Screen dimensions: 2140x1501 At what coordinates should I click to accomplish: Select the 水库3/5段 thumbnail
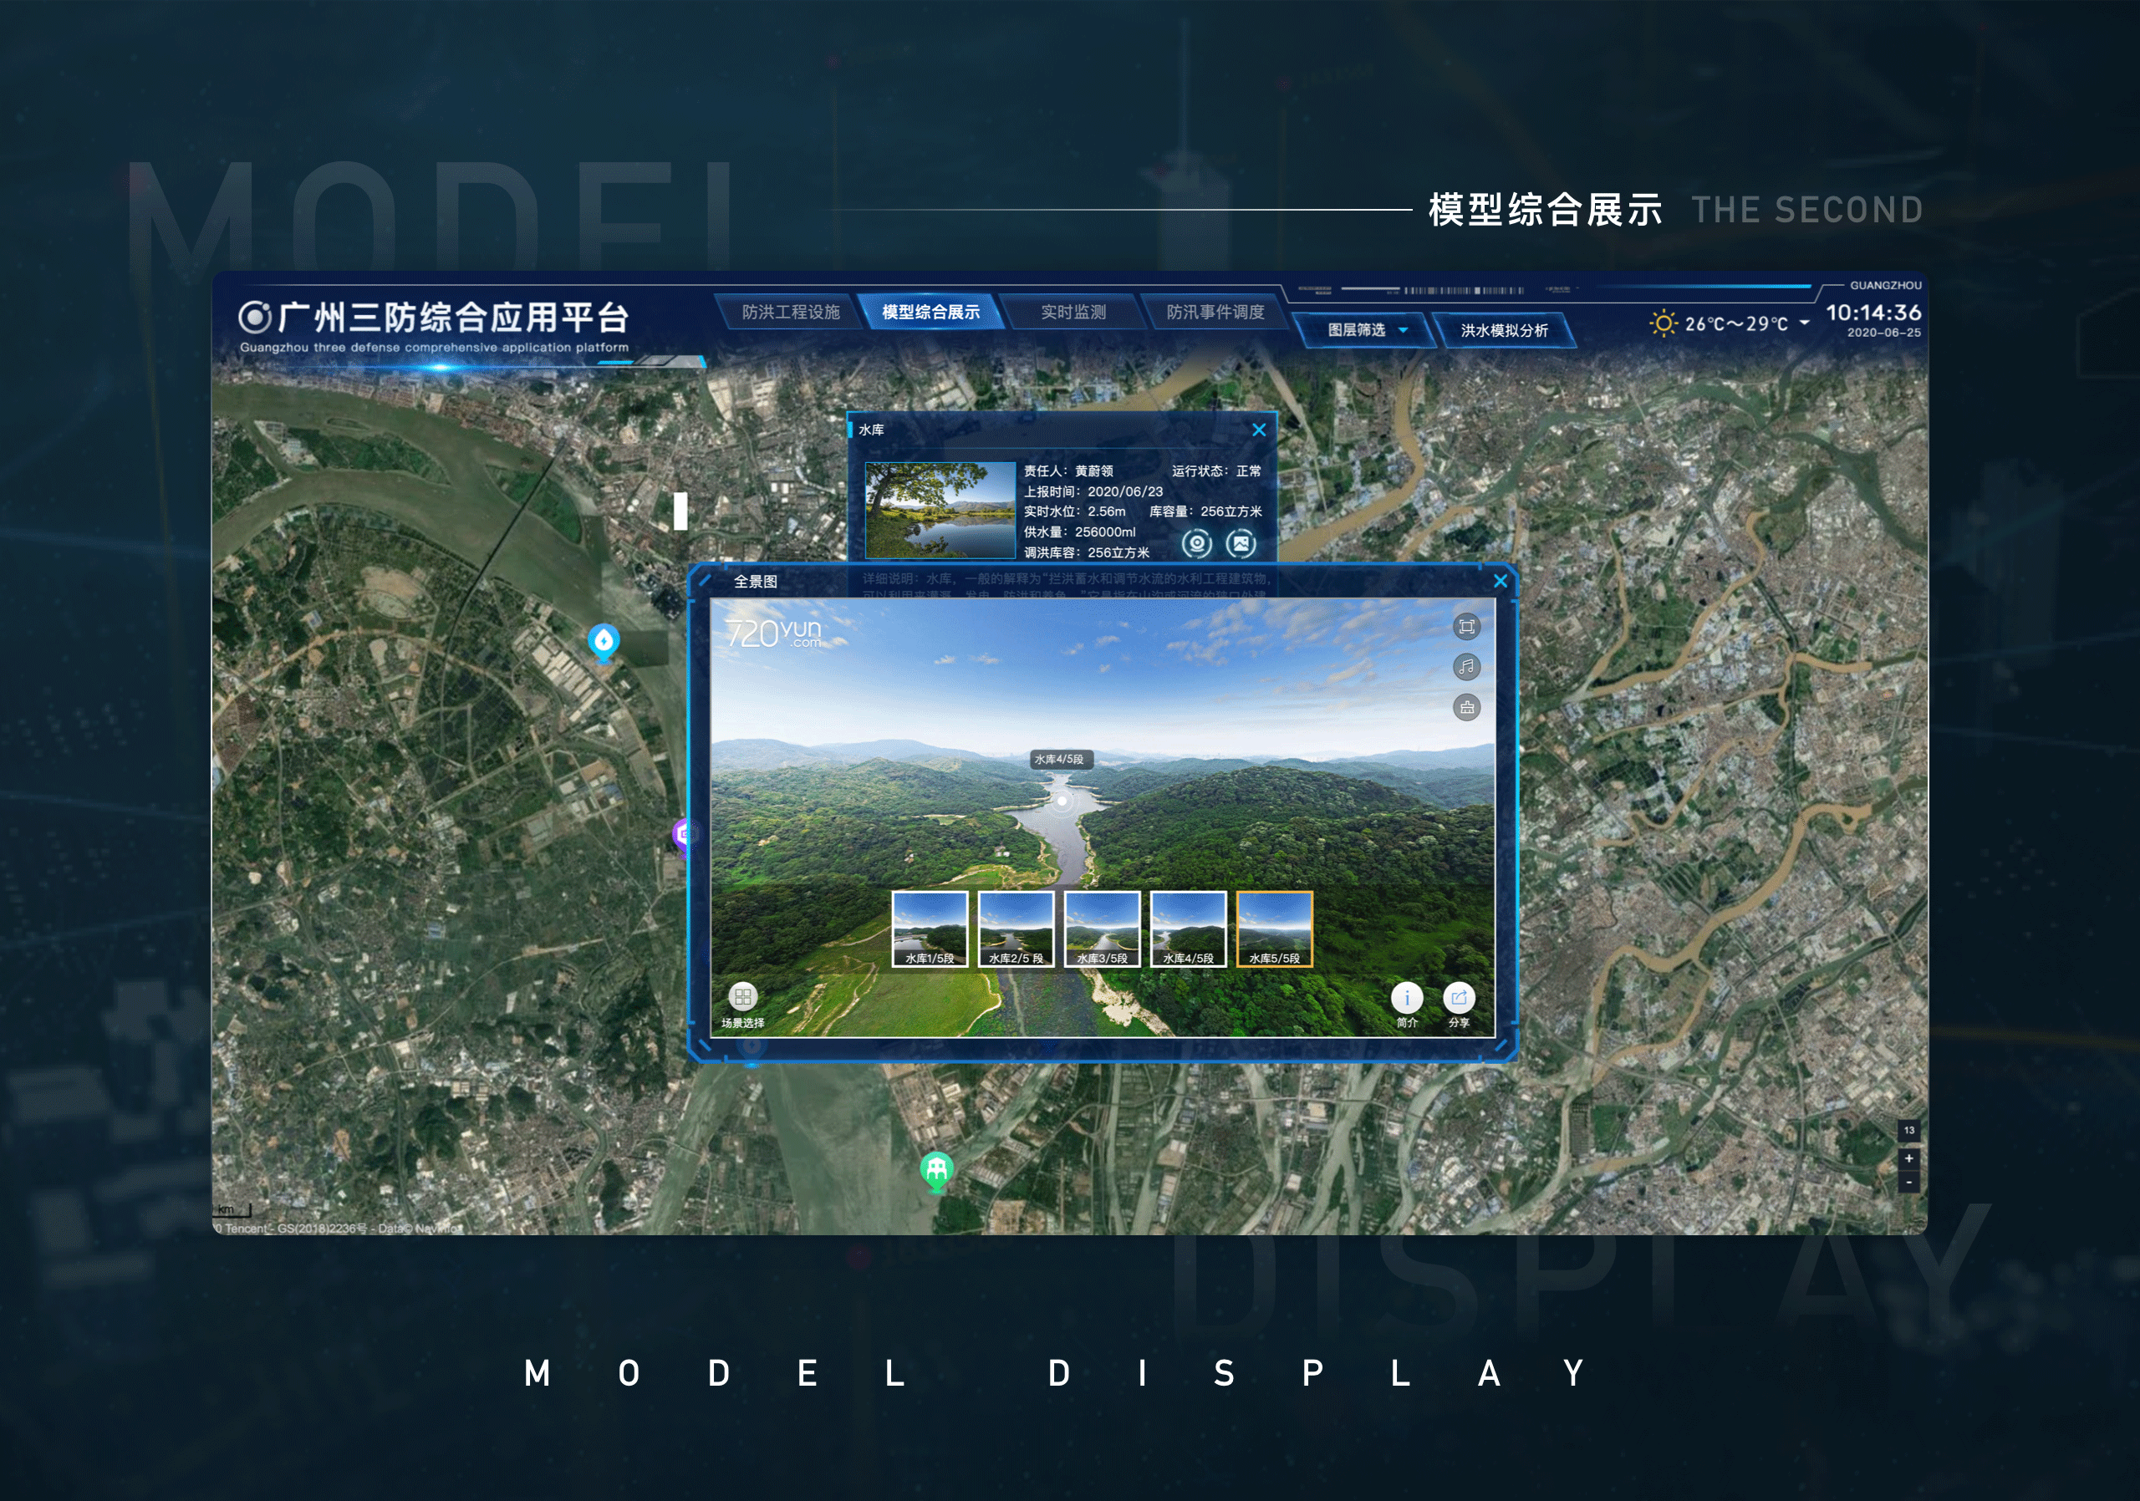pos(1102,929)
